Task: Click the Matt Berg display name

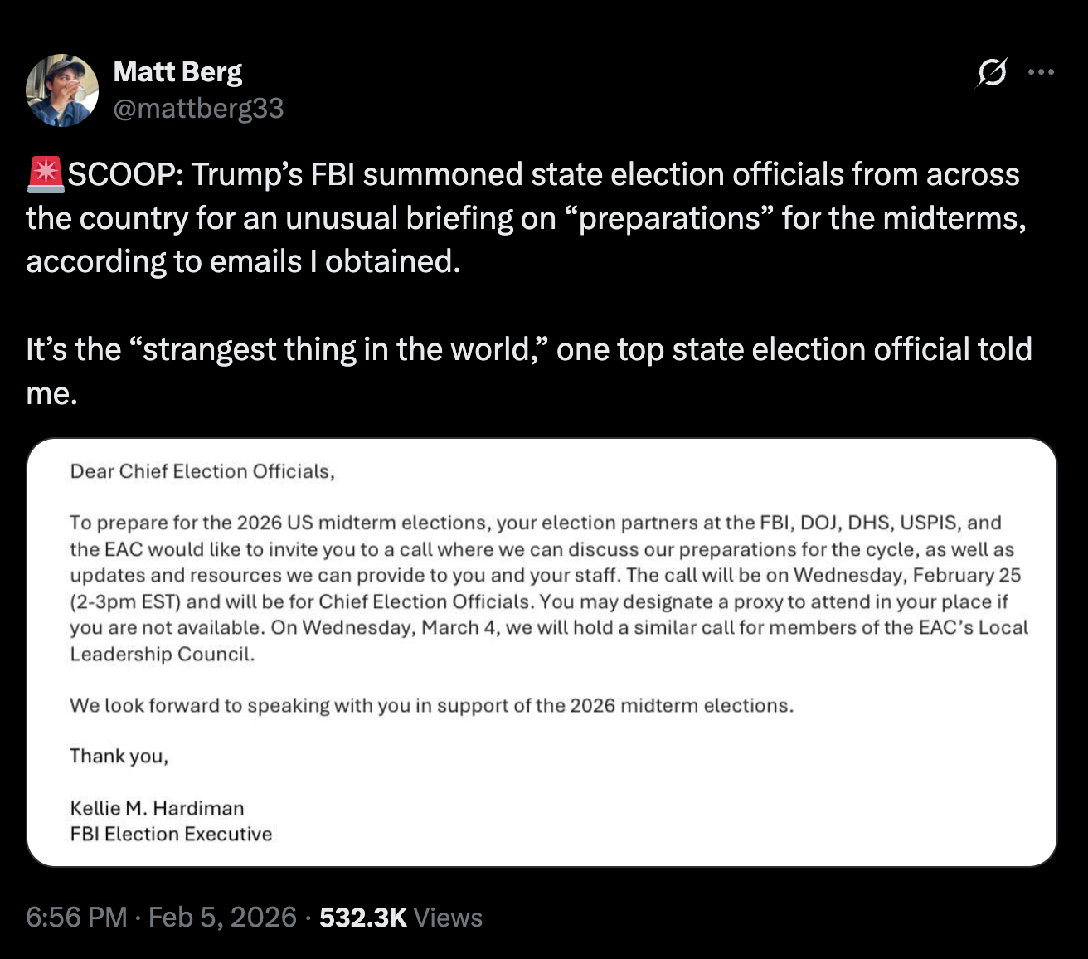Action: (x=177, y=72)
